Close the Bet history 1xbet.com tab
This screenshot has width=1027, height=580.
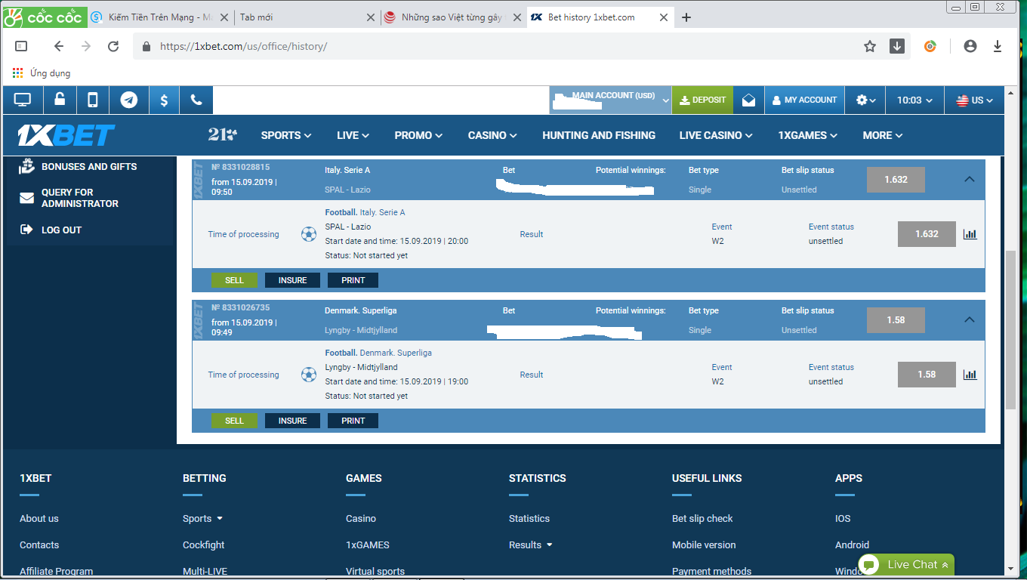[665, 17]
